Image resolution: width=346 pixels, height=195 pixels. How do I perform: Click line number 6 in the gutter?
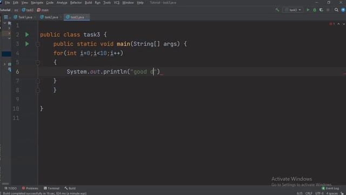(x=17, y=71)
